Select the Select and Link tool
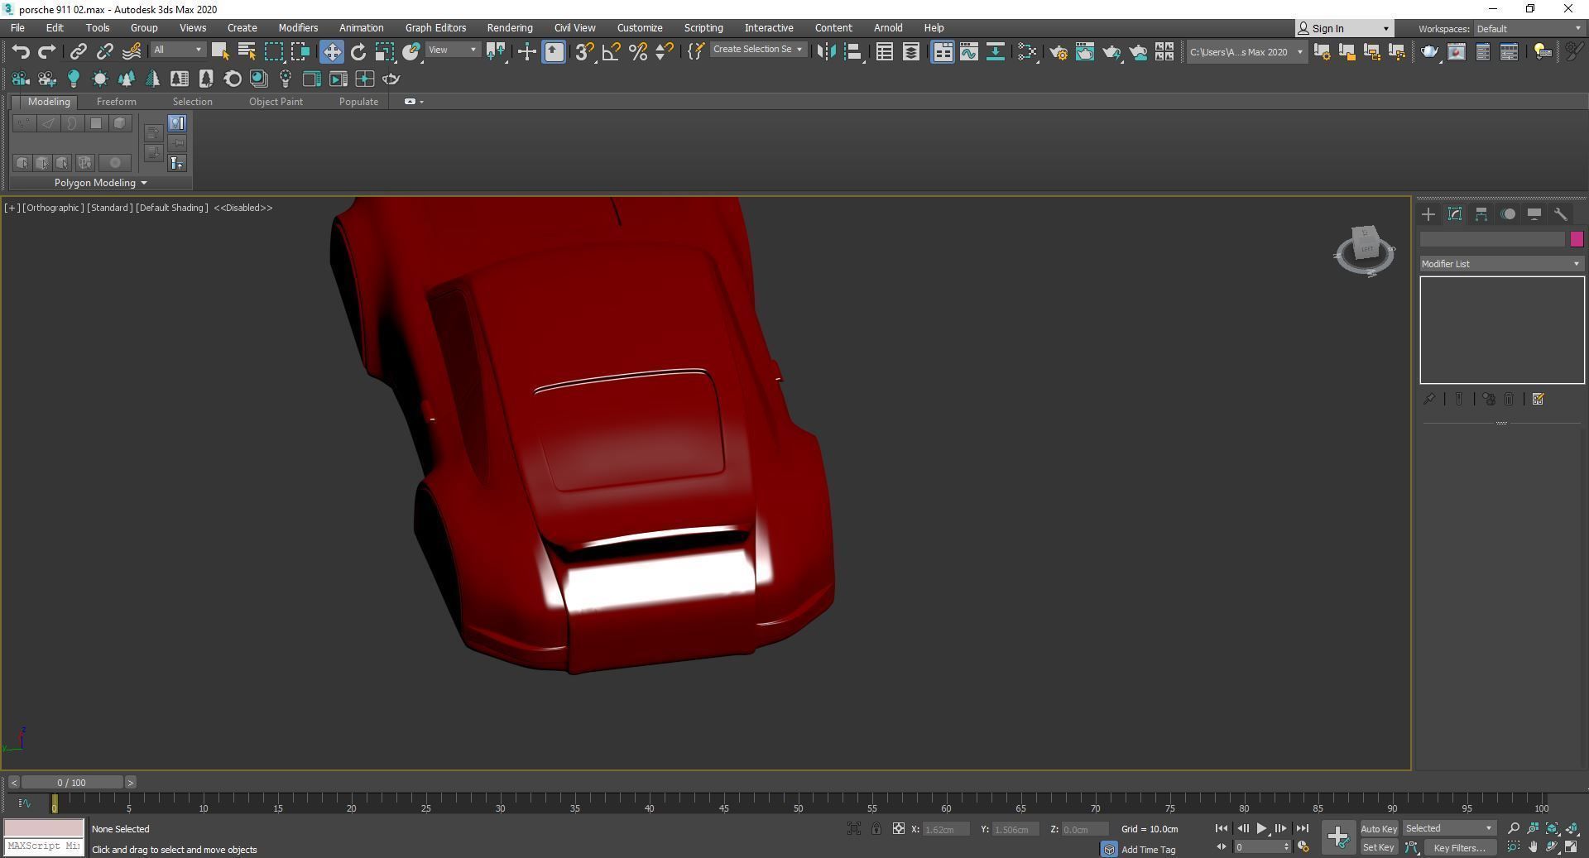This screenshot has width=1589, height=858. click(x=78, y=52)
